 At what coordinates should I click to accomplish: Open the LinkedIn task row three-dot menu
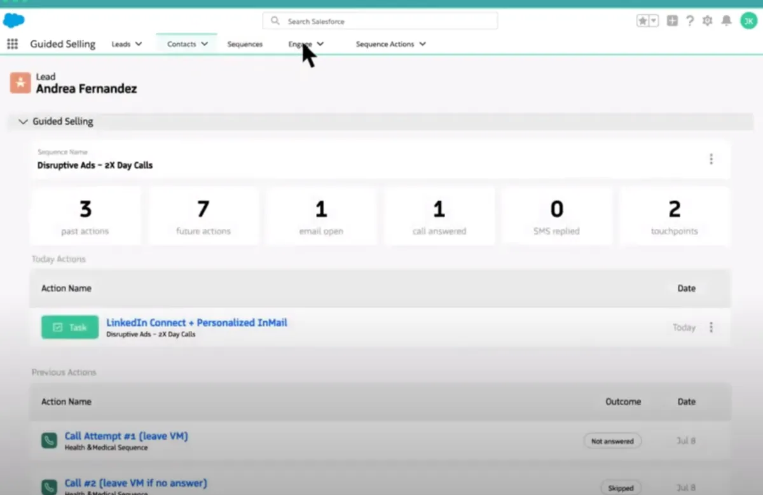[x=711, y=327]
